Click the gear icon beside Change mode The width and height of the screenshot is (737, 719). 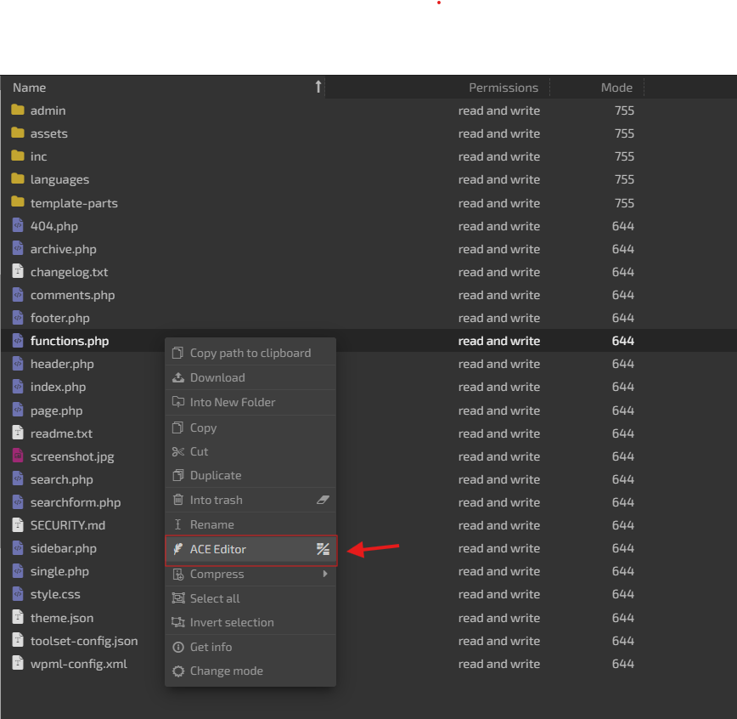tap(178, 671)
